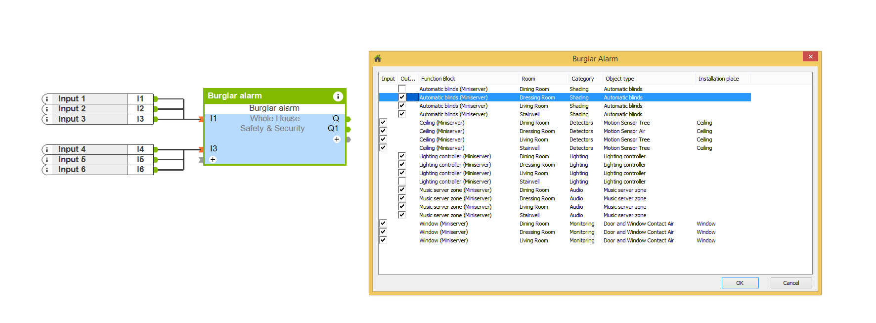This screenshot has height=323, width=876.
Task: Sort by the Room column header
Action: coord(528,79)
